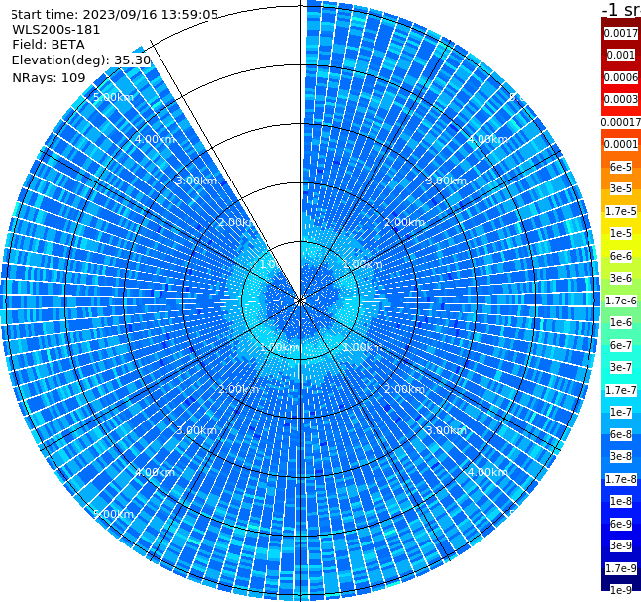
Task: Click the Elevation(deg): 35.30 text
Action: tap(81, 60)
